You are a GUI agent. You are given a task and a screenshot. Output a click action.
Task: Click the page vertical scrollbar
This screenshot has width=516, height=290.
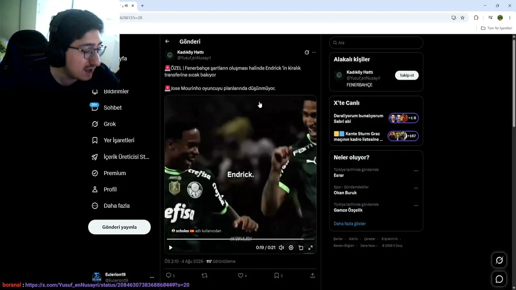click(x=514, y=83)
